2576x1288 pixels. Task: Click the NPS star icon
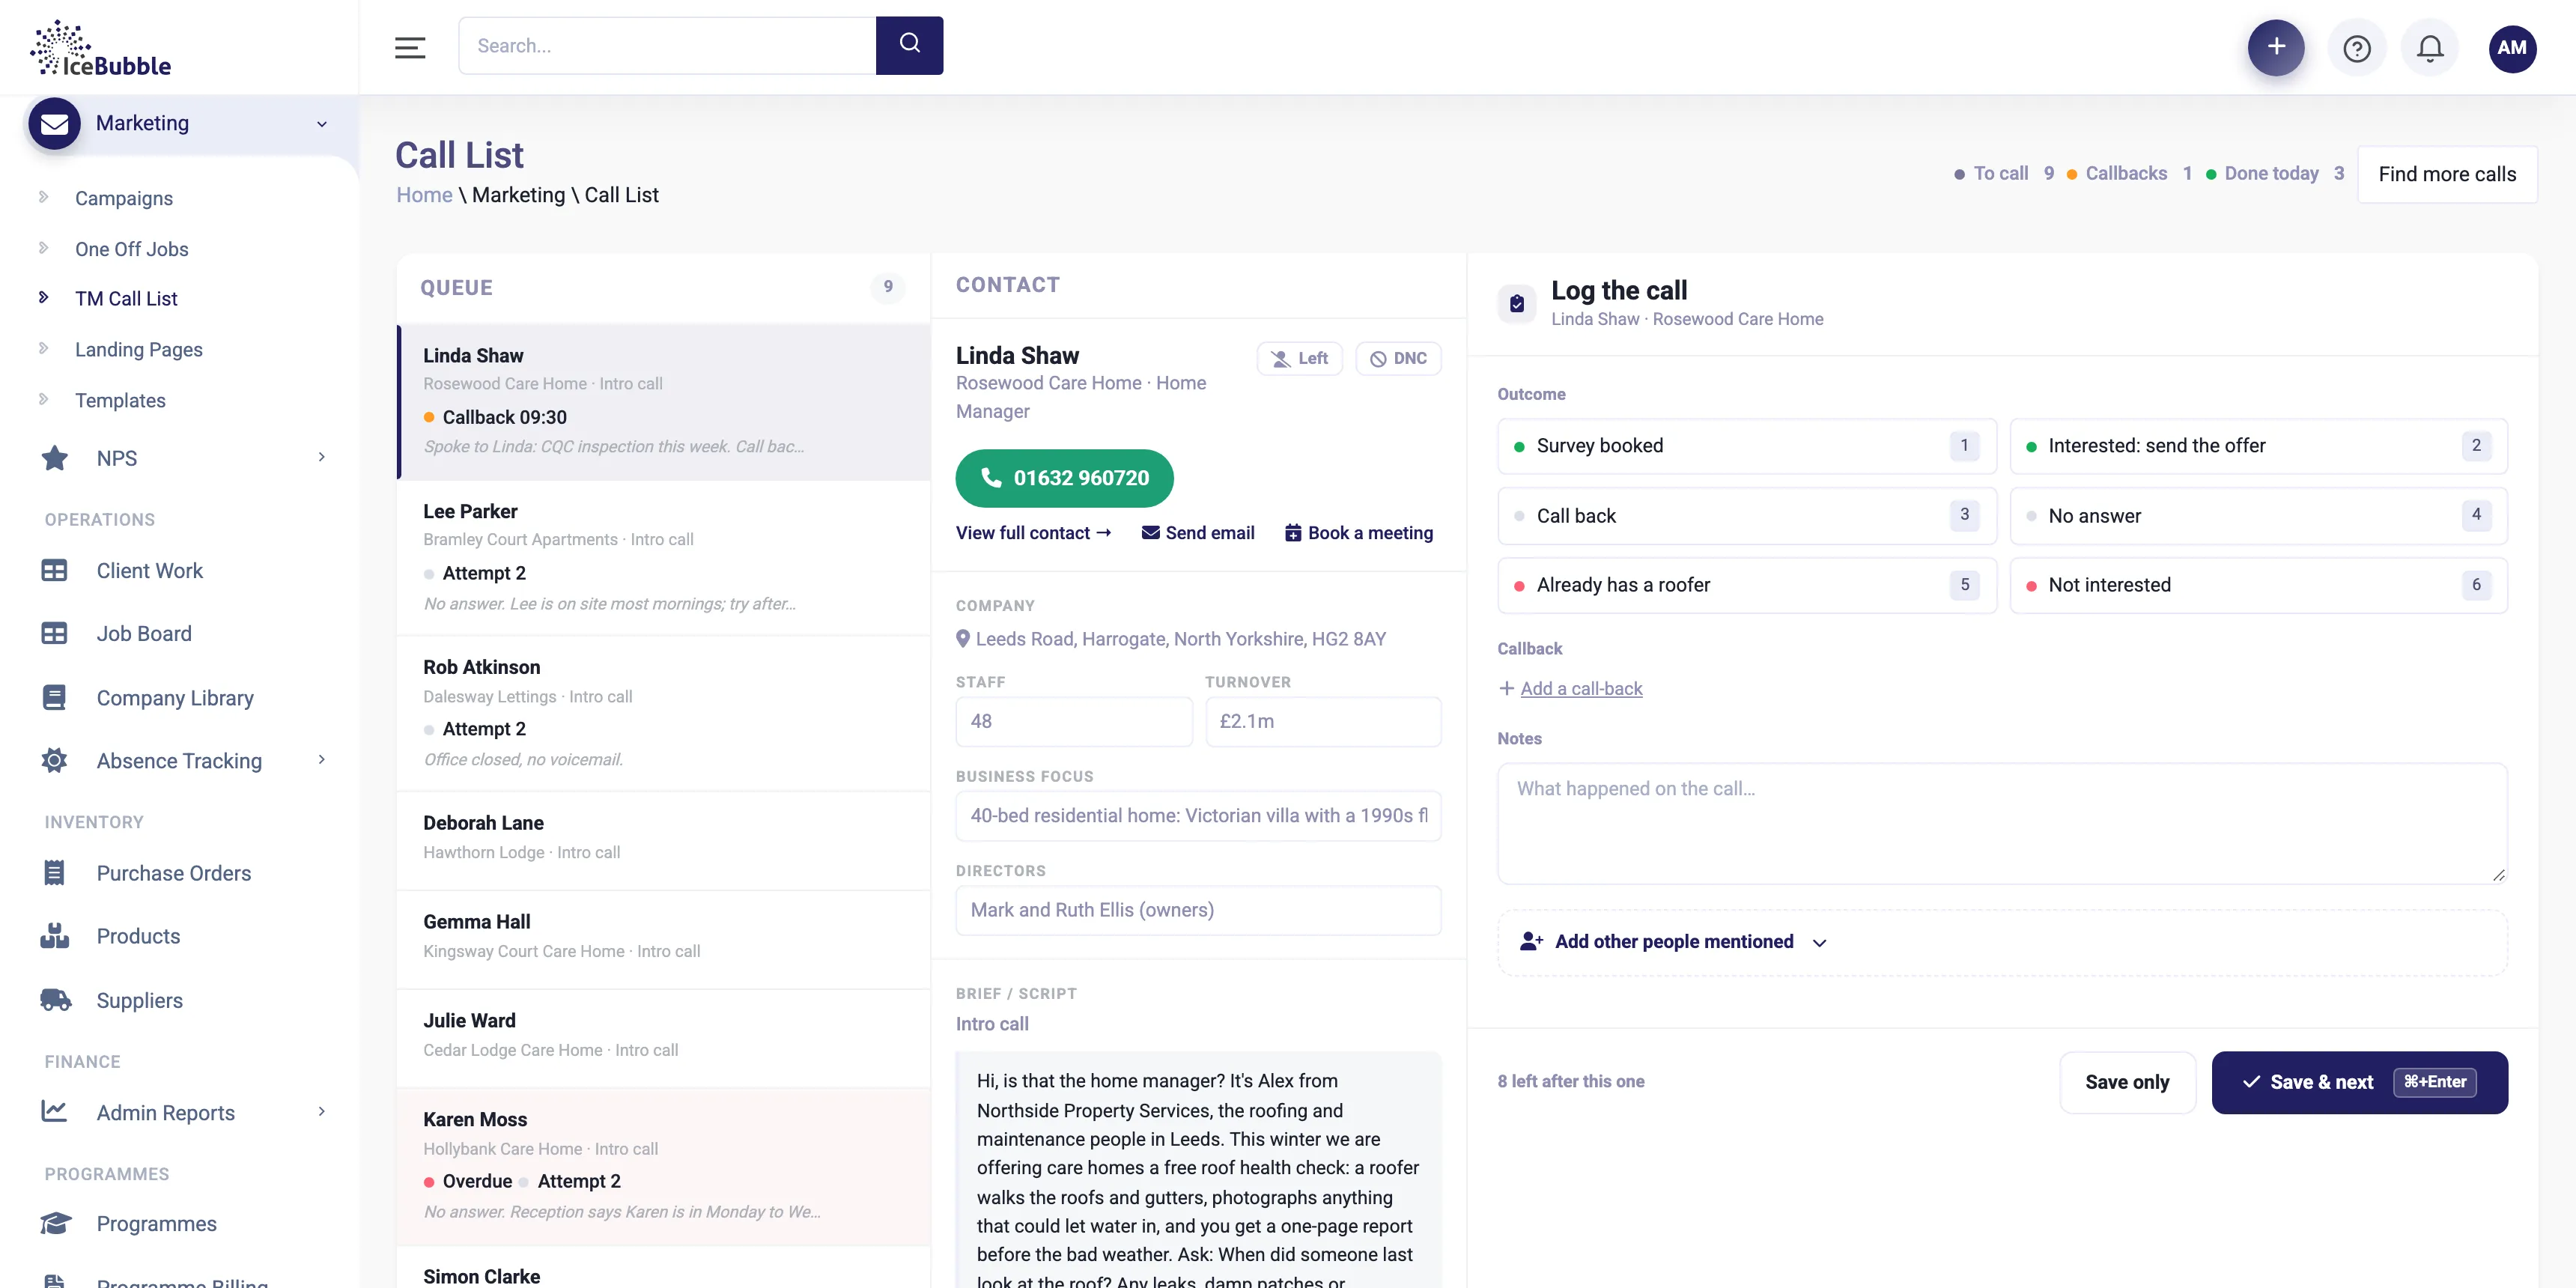point(54,458)
